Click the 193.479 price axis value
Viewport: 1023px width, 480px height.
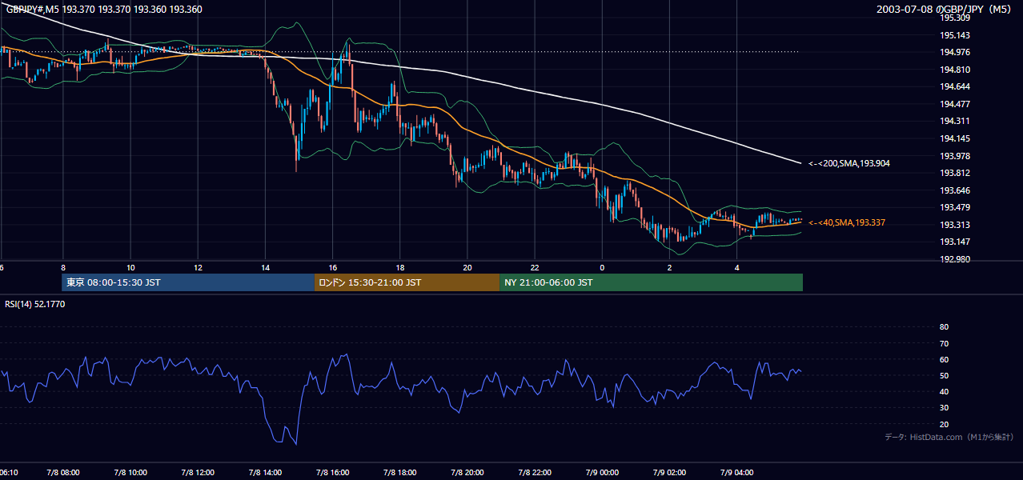(955, 207)
